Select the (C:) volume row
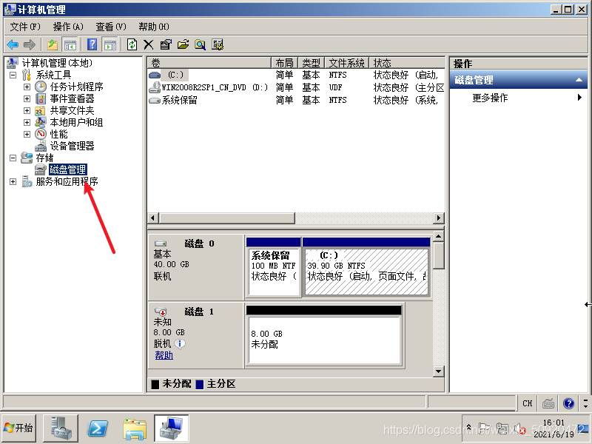592x444 pixels. [297, 75]
